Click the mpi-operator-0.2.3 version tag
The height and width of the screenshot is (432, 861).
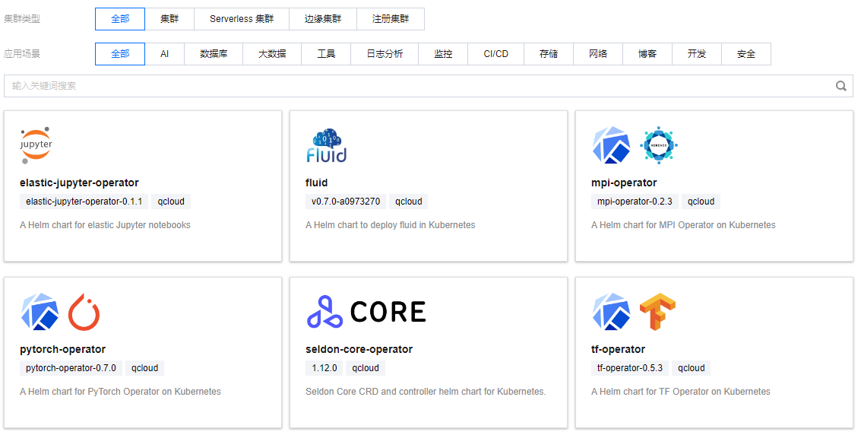point(635,202)
